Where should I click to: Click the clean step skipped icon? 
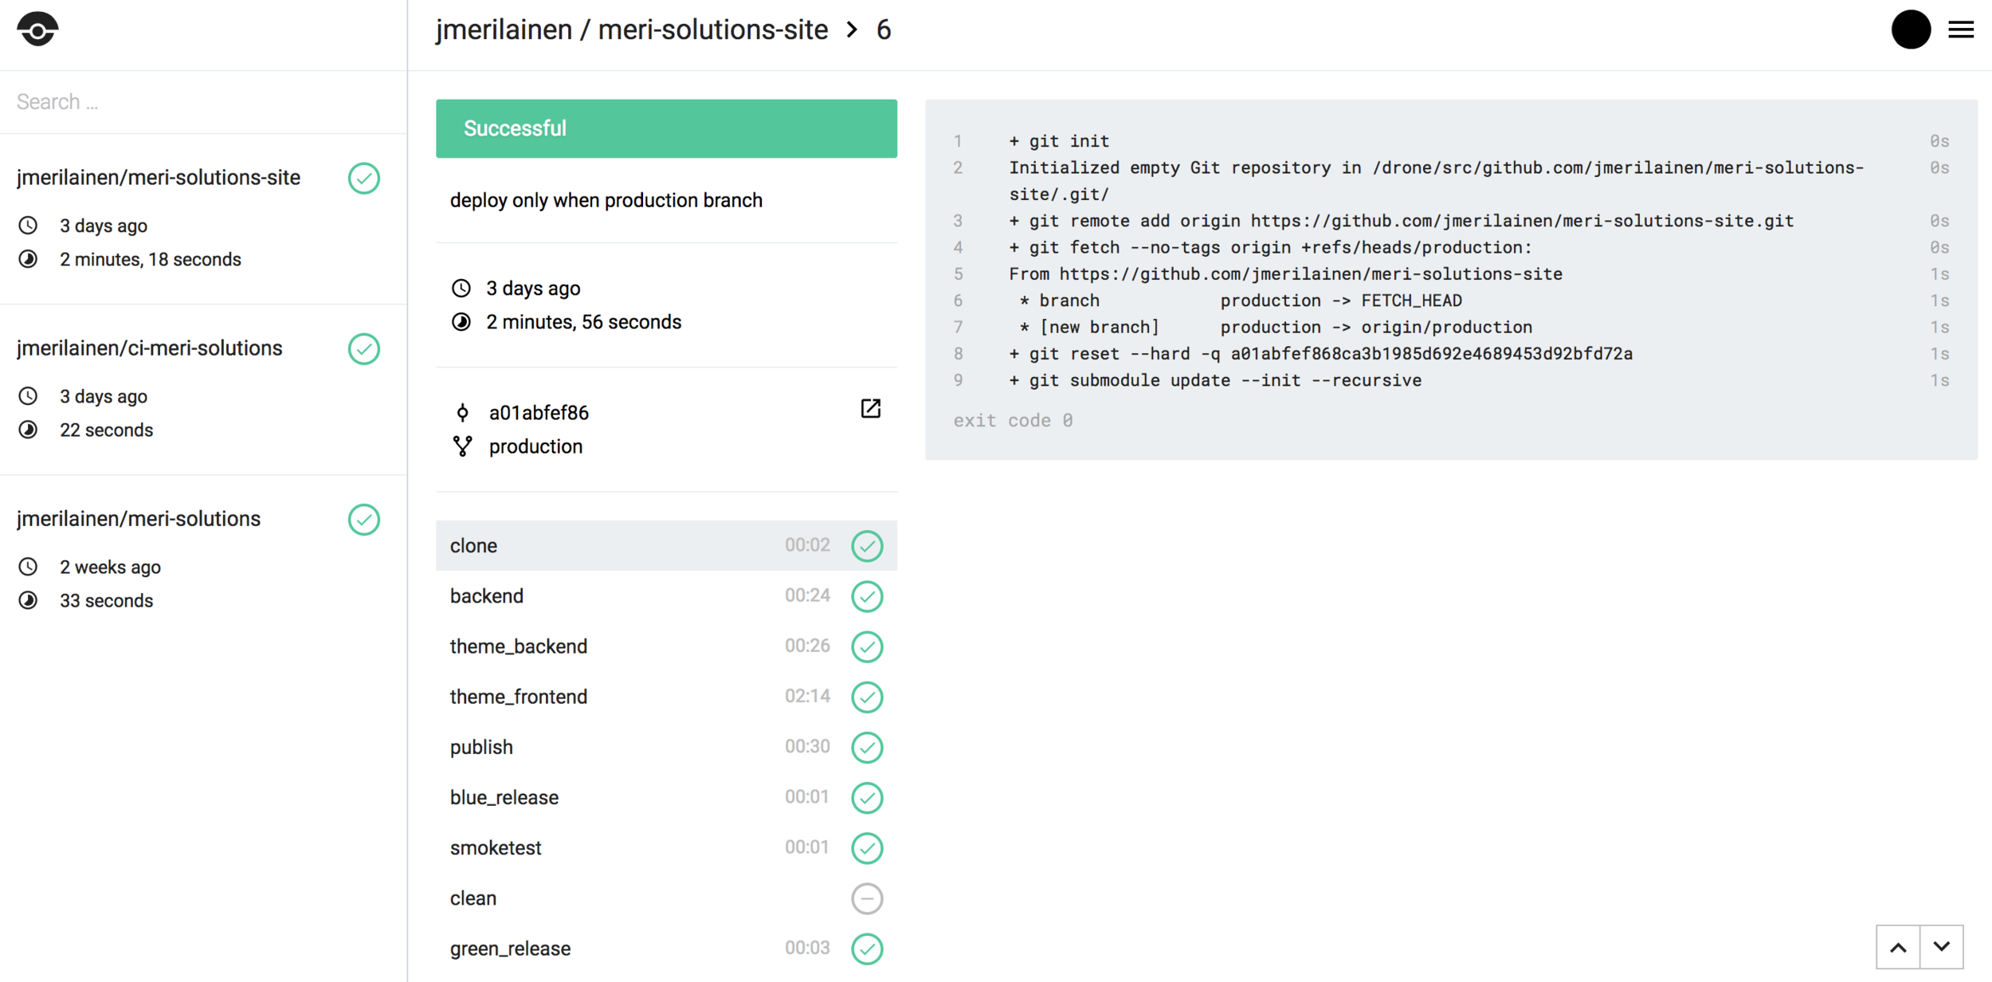click(x=867, y=898)
